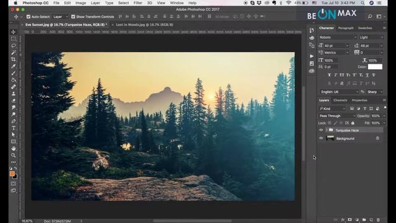Click the Add layer style fx icon

(343, 220)
